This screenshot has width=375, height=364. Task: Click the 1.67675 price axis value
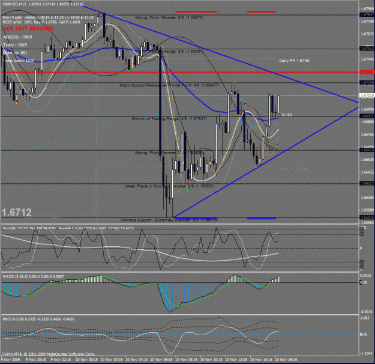click(367, 34)
